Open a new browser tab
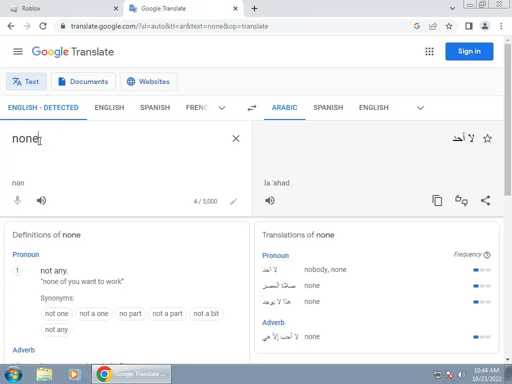This screenshot has height=384, width=512. tap(254, 8)
